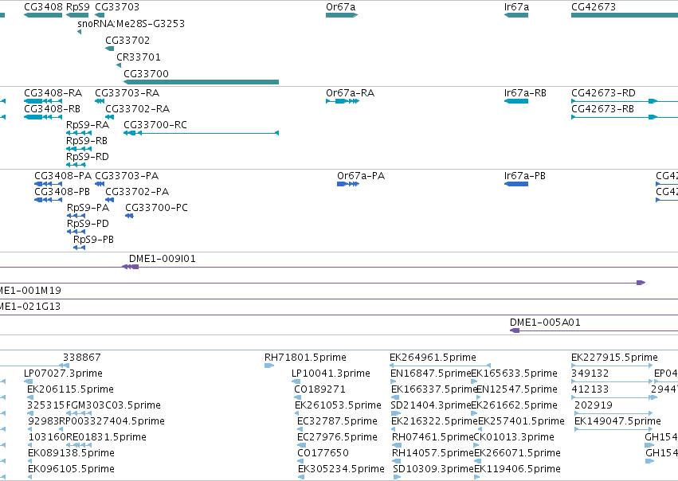678x481 pixels.
Task: Open the Ir67a-PB protein label
Action: (525, 176)
